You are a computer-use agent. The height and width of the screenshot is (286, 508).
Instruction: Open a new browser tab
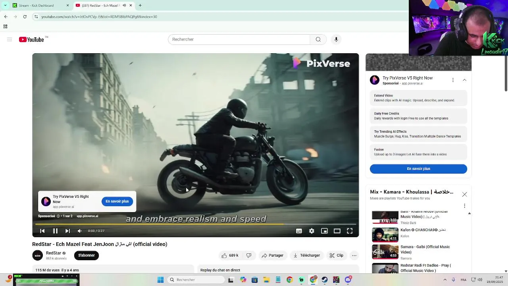pos(140,6)
